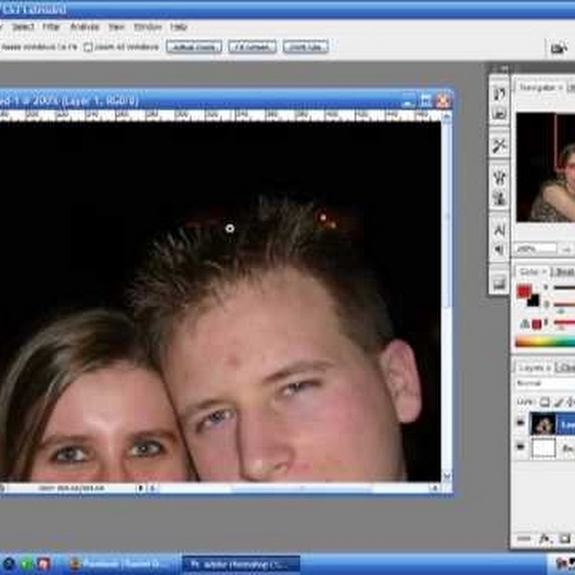The image size is (575, 575).
Task: Click the red foreground color swatch
Action: coord(524,292)
